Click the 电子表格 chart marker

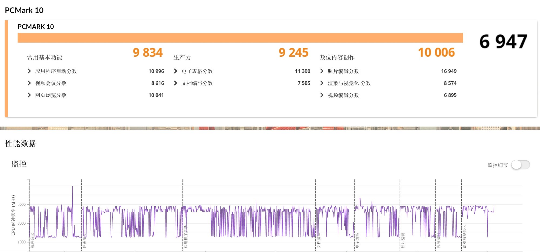pos(357,240)
